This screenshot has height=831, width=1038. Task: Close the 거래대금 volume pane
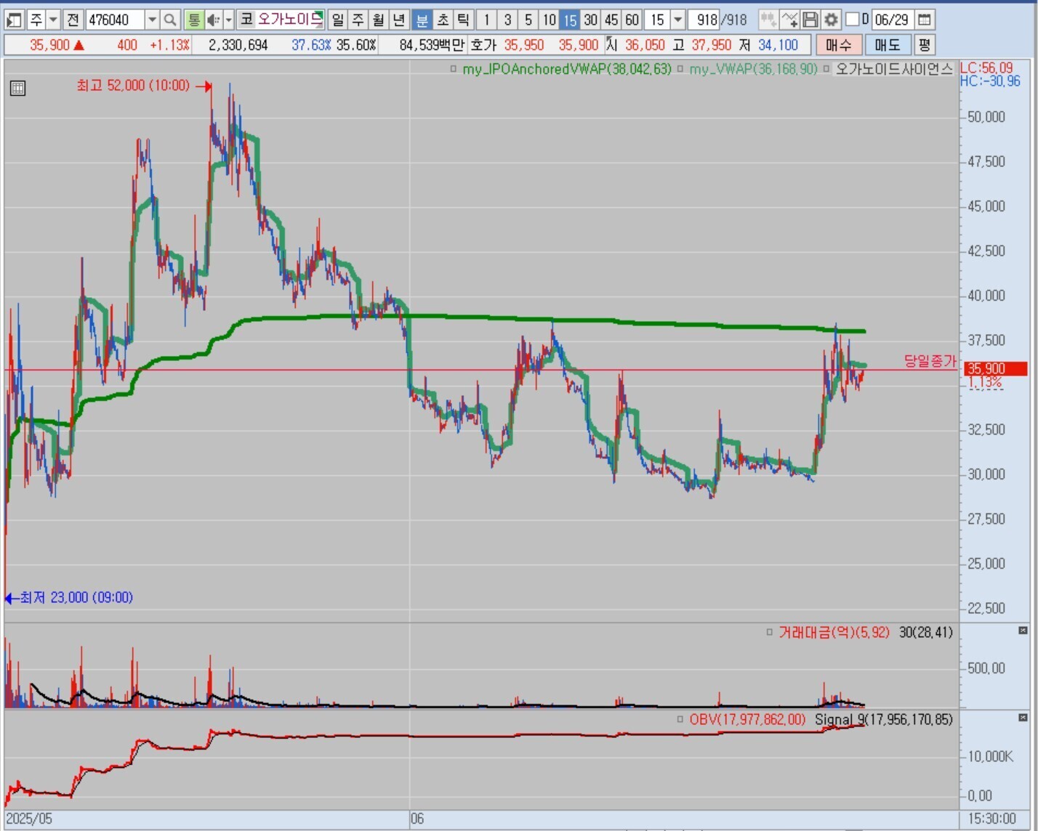(1023, 631)
